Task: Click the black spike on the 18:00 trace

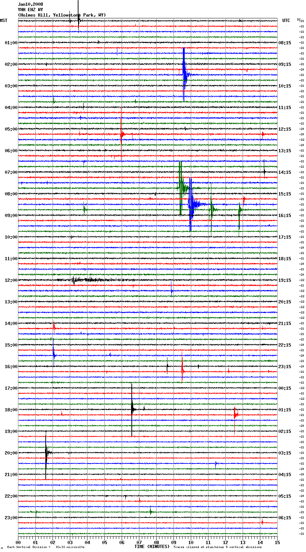Action: coord(132,410)
